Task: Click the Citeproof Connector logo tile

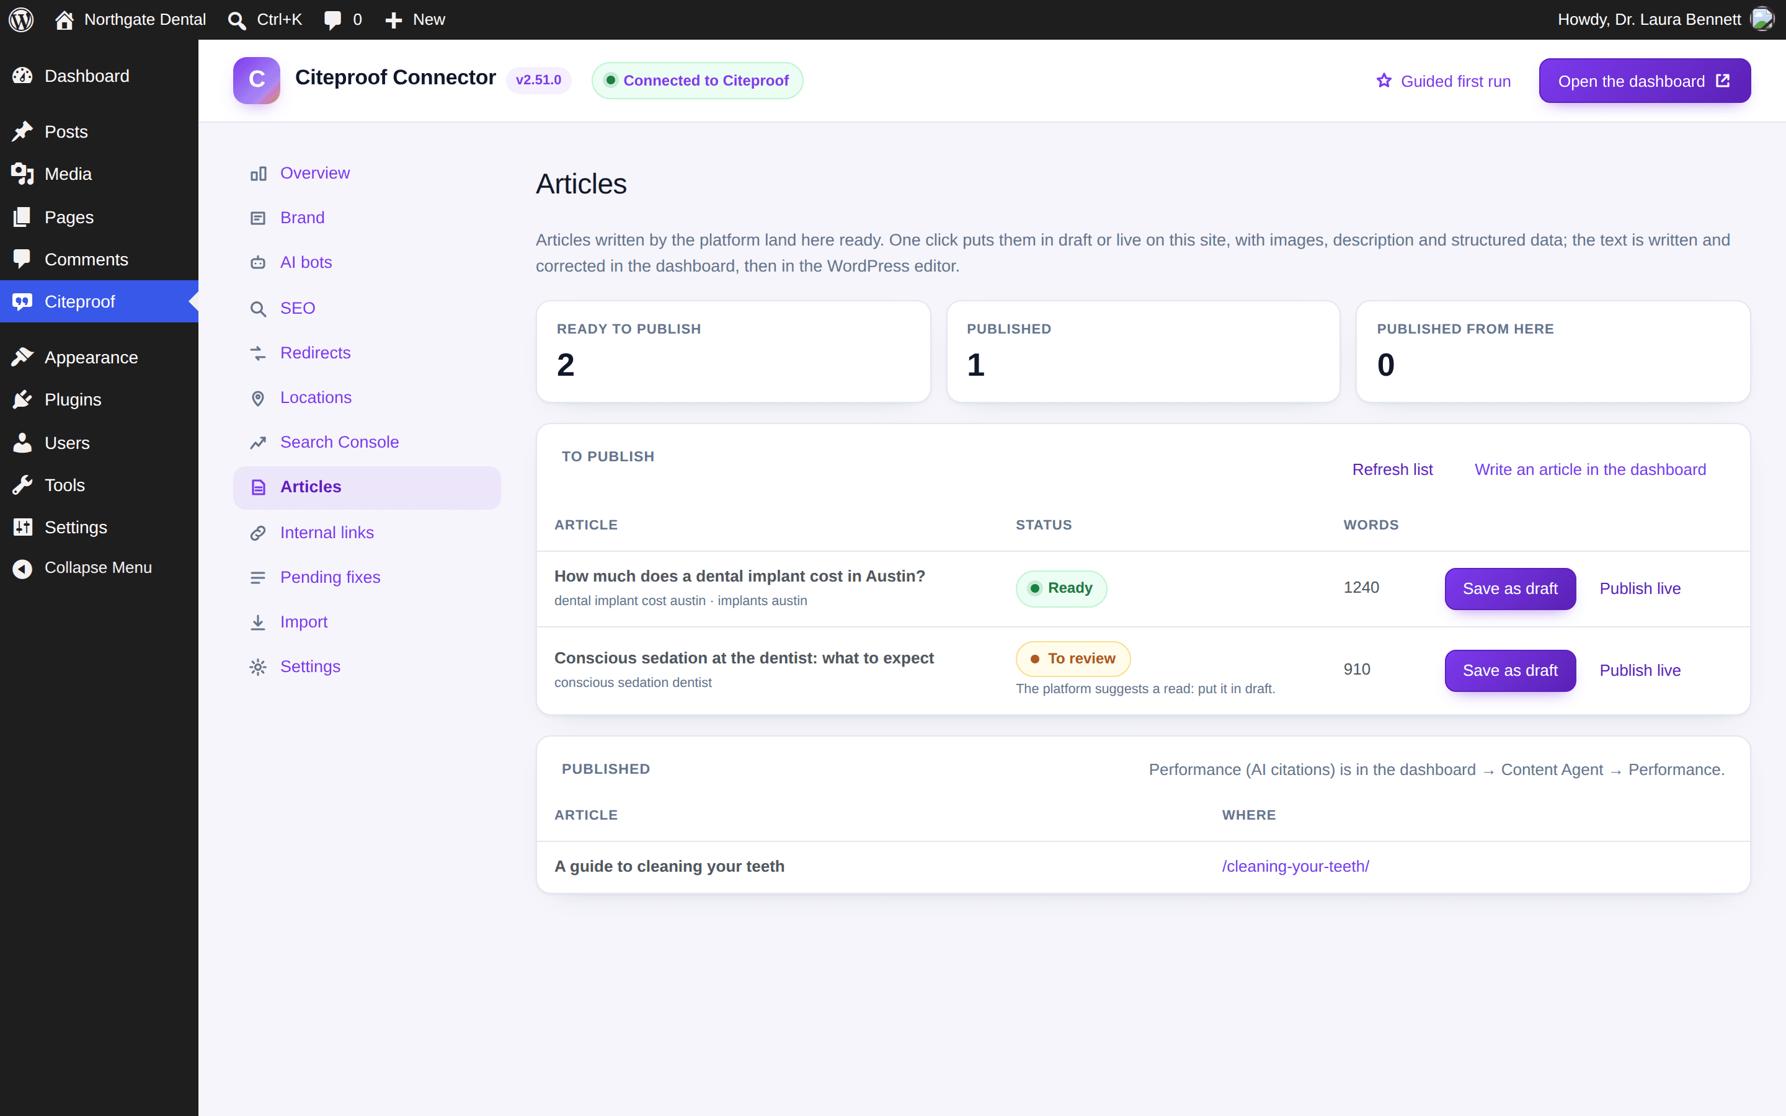Action: 256,80
